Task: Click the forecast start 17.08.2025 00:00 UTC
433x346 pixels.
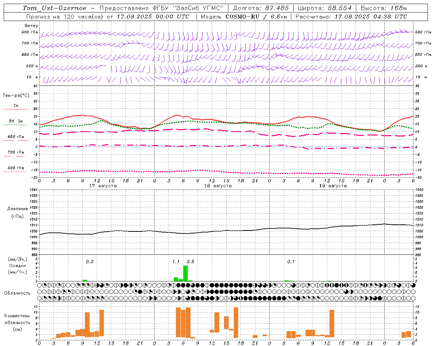Action: [153, 16]
